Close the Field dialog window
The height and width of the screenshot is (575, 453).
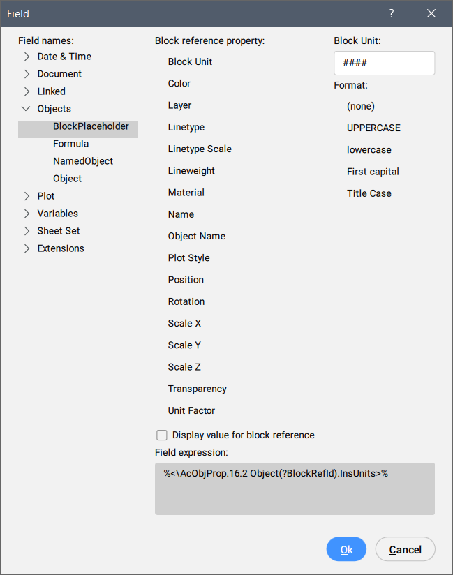[431, 13]
